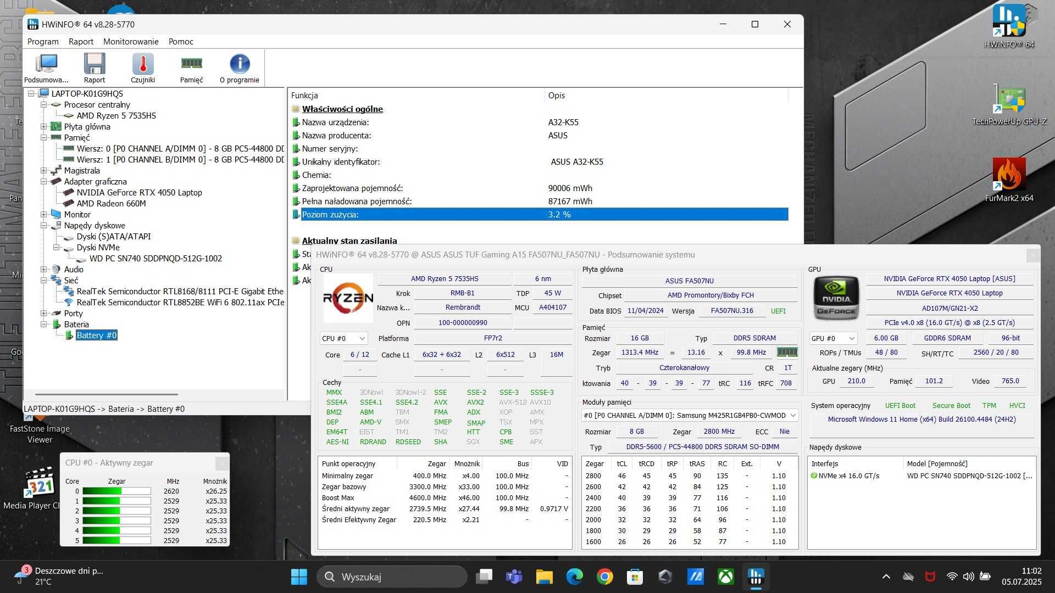
Task: Close the system summary window
Action: [x=1033, y=255]
